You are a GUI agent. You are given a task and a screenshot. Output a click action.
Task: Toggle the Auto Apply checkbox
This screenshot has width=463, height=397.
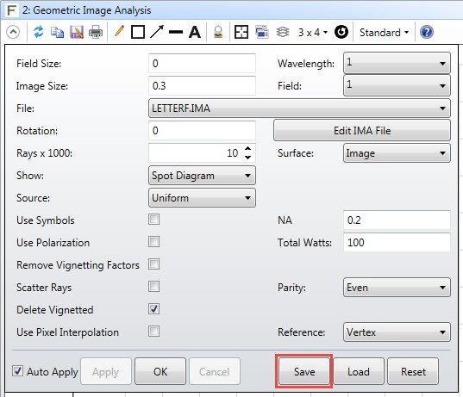17,371
